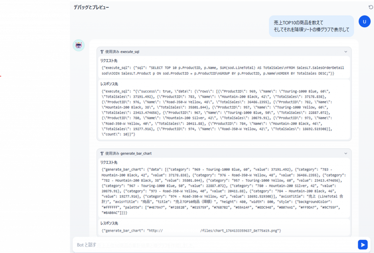Collapse the execute_sql tool panel chevron

tap(346, 52)
